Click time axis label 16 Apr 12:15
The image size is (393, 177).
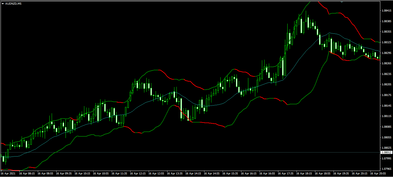(x=138, y=174)
